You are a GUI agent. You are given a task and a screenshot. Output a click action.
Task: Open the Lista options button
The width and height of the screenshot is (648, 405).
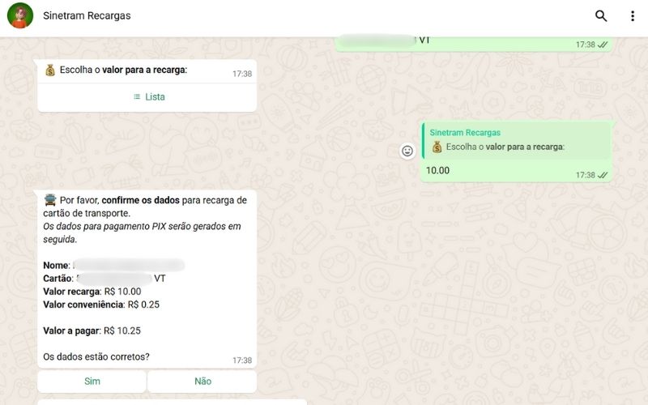(x=147, y=97)
